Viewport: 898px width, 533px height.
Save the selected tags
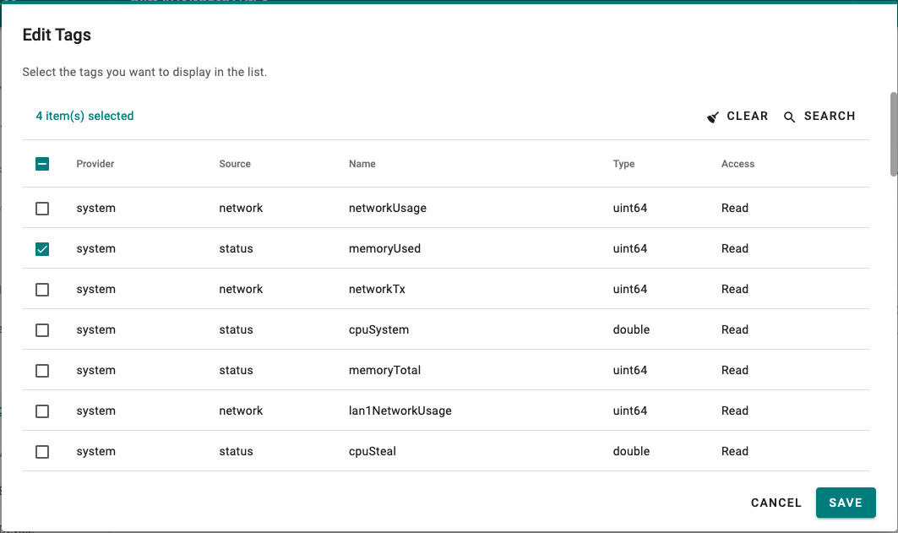(846, 503)
